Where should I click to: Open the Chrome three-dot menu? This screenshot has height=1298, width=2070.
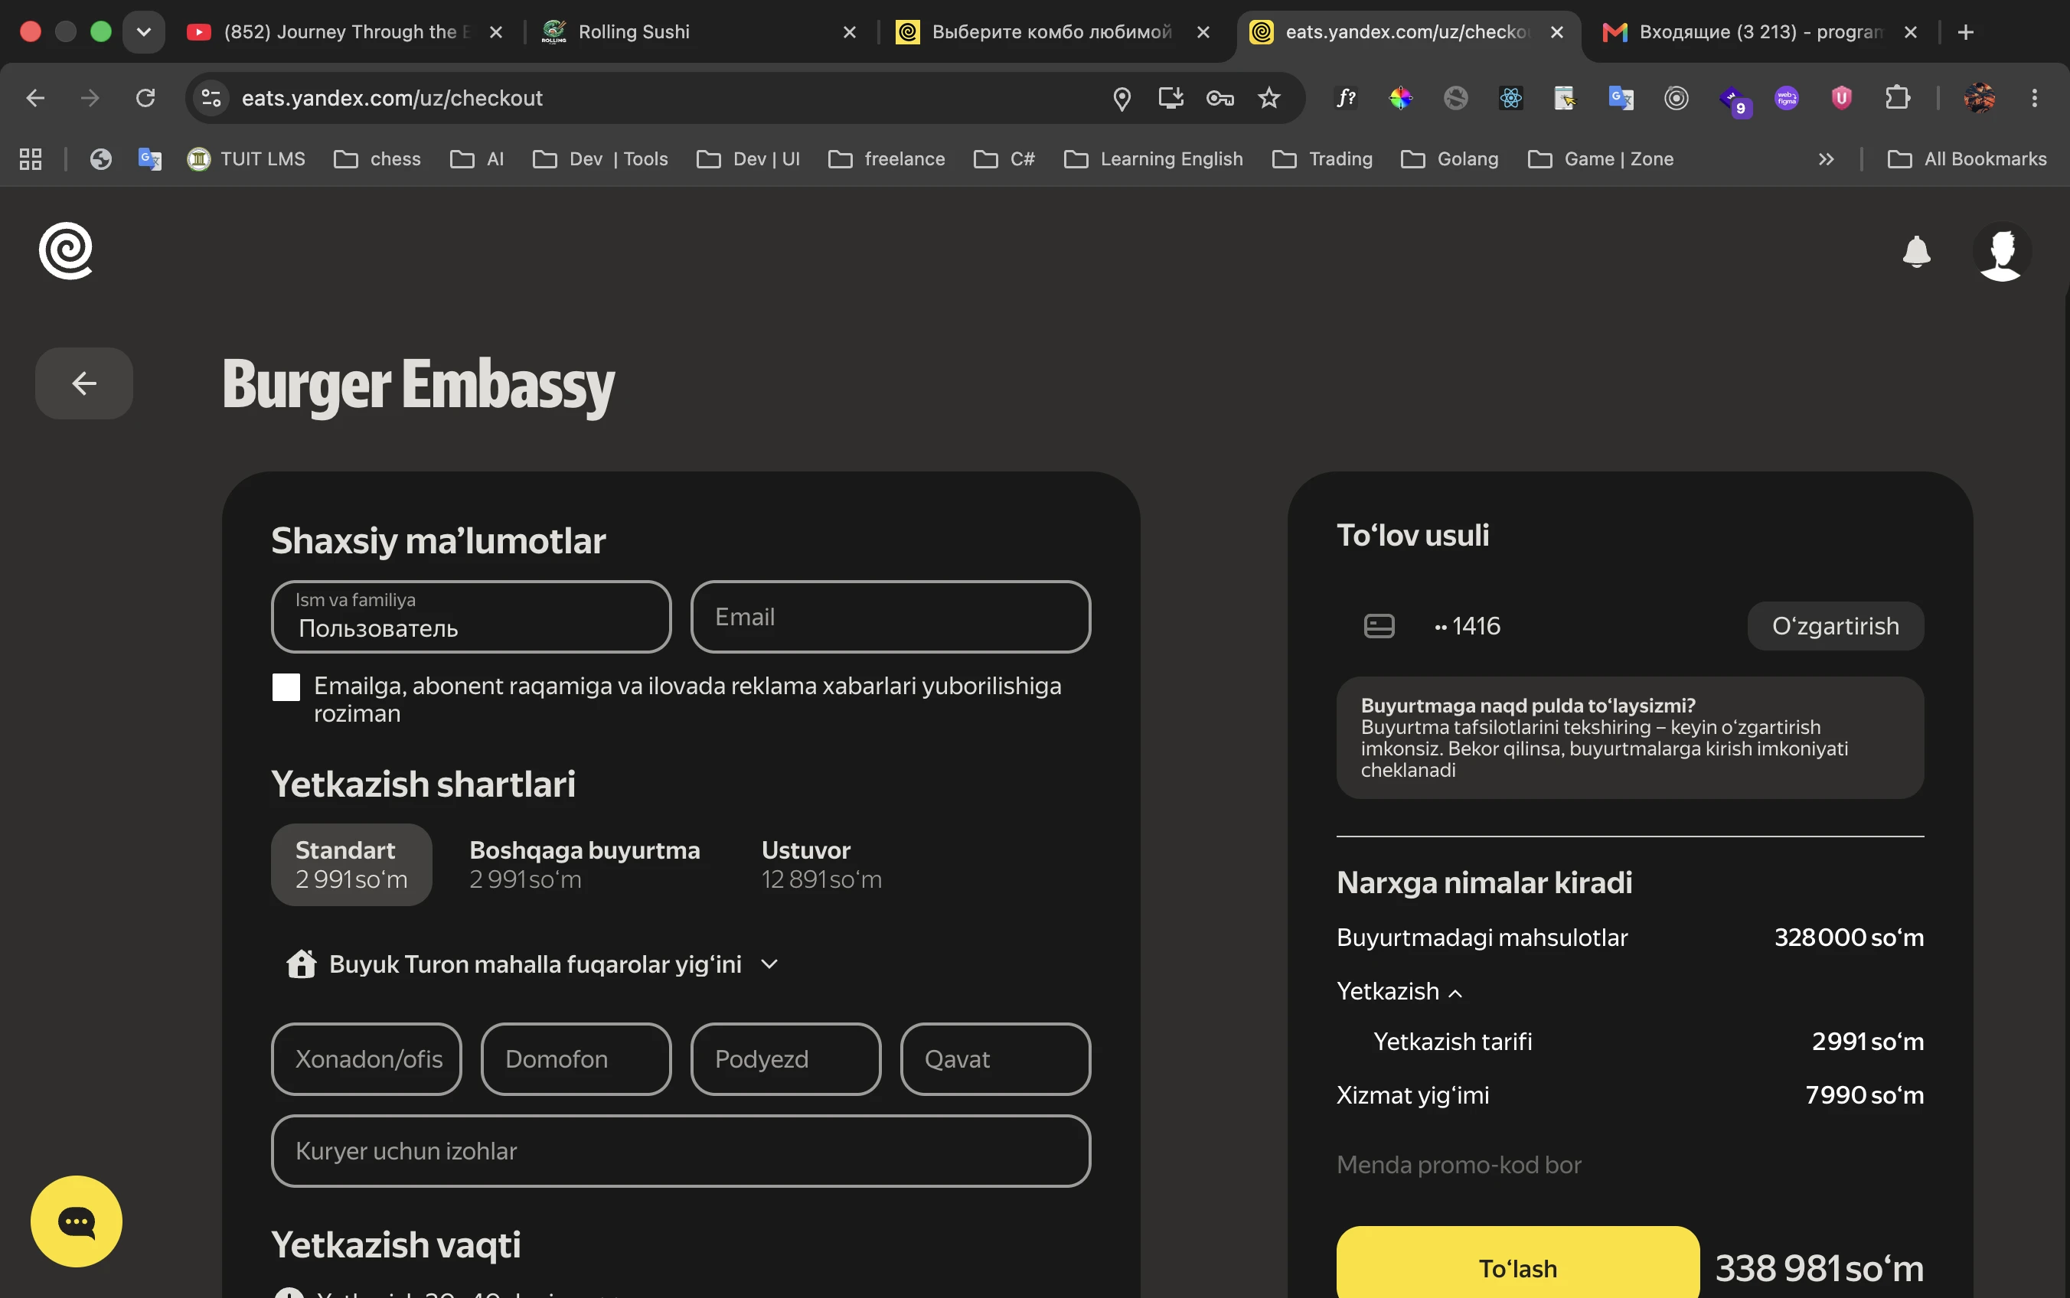tap(2034, 98)
